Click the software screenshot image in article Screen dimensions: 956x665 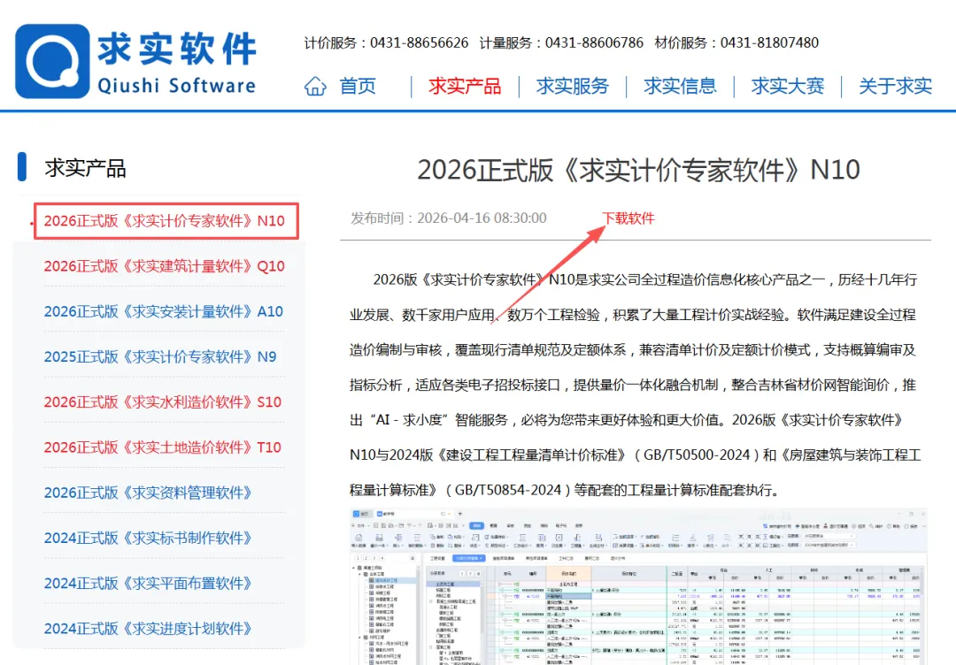[x=638, y=586]
